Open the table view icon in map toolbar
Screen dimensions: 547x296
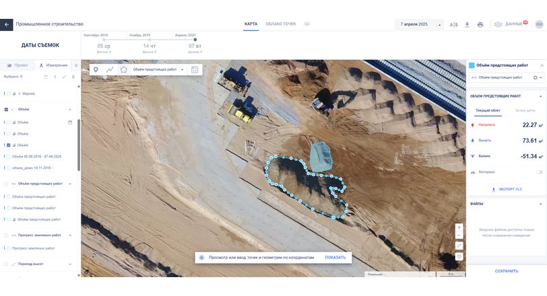[x=195, y=69]
